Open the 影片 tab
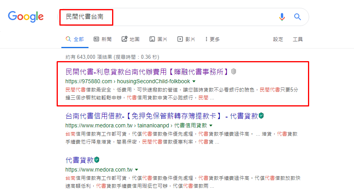354x194 pixels. pos(186,39)
